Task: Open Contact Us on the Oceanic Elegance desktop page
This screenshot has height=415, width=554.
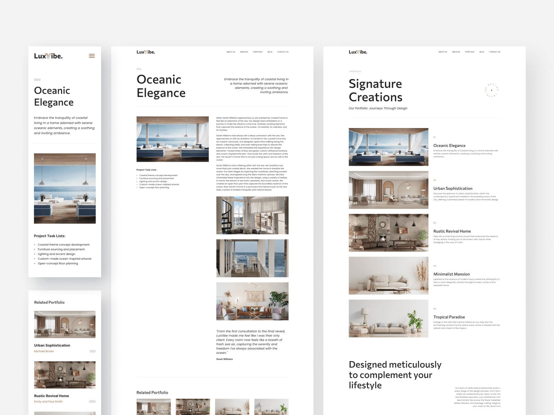Action: coord(283,52)
